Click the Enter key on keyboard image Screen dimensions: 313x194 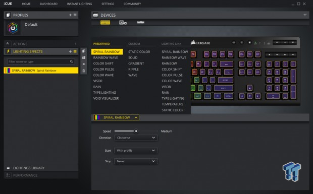(225, 80)
